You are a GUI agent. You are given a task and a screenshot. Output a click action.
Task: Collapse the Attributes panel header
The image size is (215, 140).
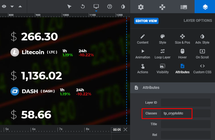pyautogui.click(x=173, y=88)
